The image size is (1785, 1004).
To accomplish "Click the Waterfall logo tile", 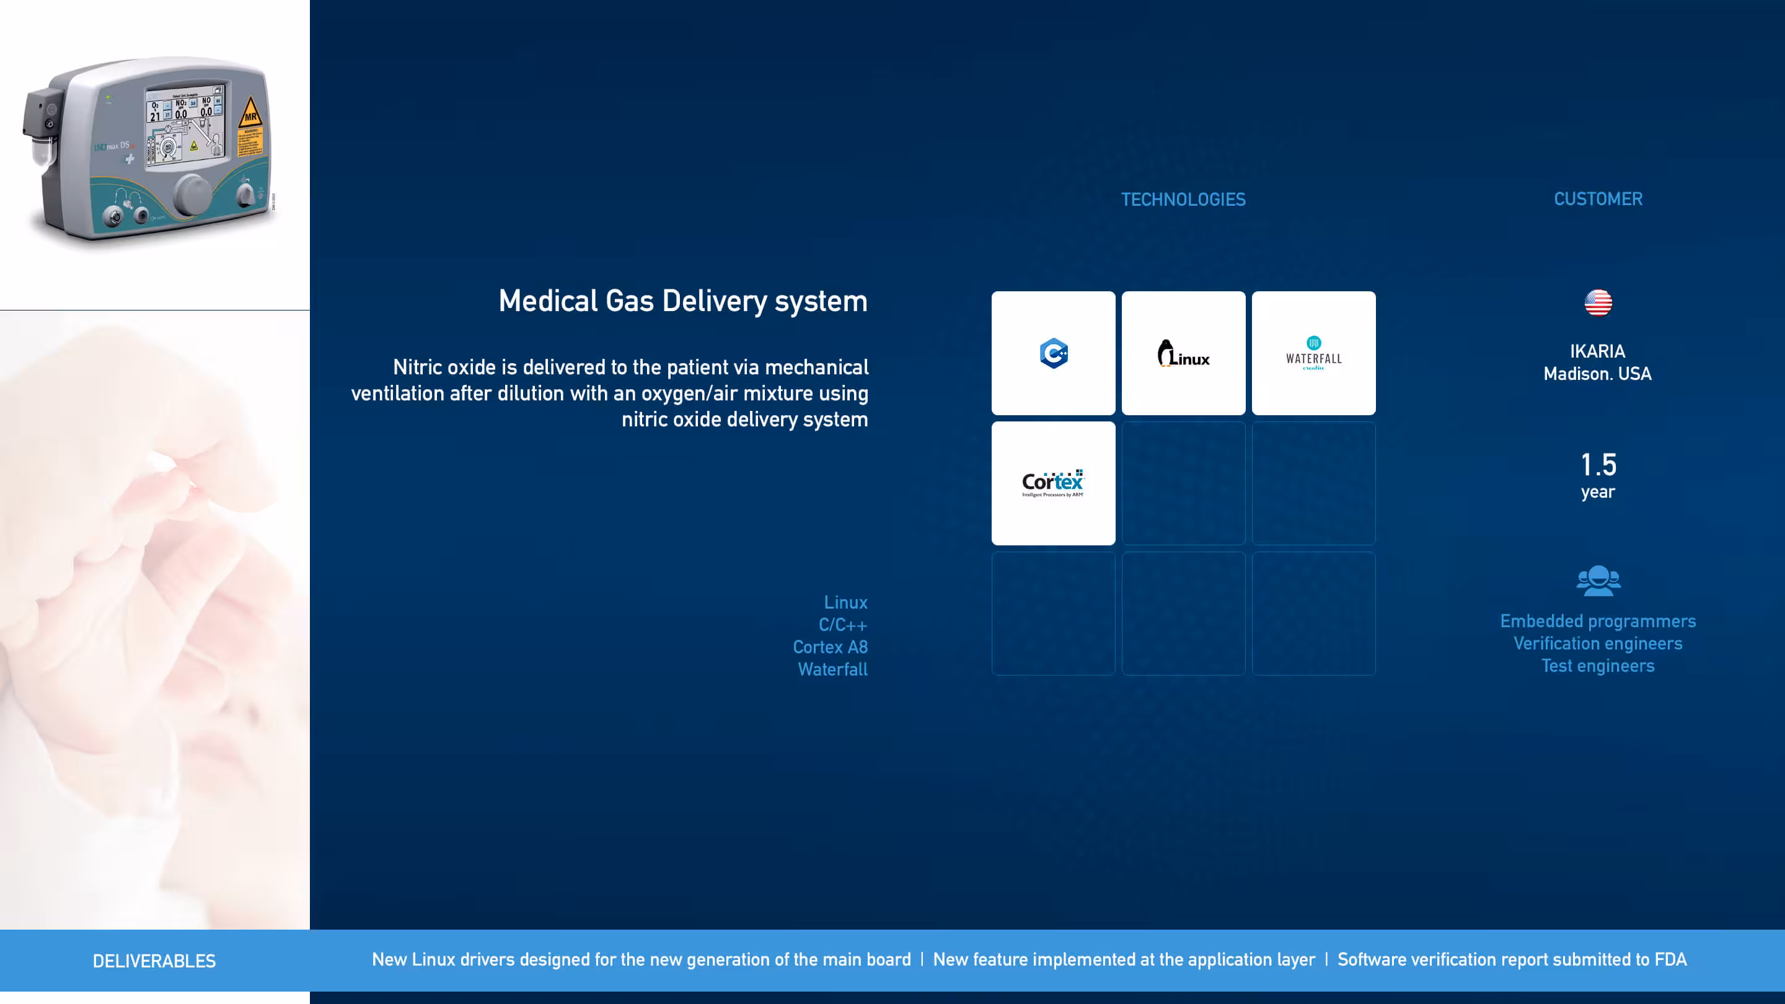I will point(1313,353).
